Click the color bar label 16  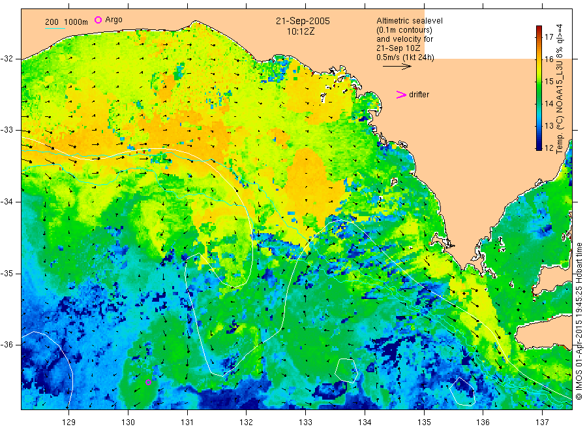[549, 59]
